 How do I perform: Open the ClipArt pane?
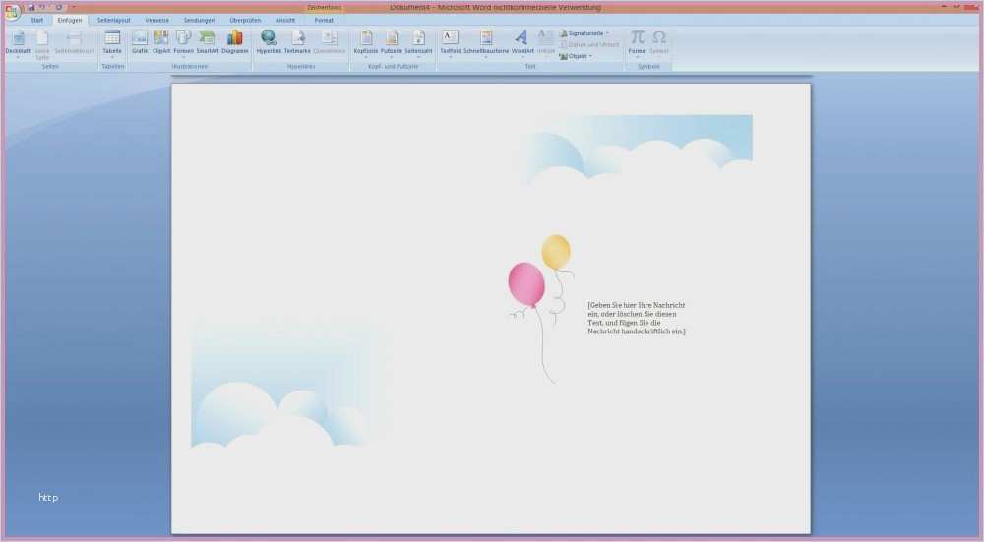point(161,41)
